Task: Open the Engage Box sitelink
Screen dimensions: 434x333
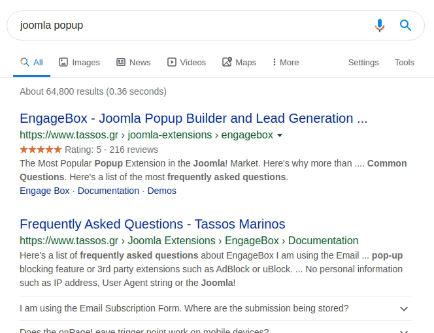Action: tap(44, 191)
